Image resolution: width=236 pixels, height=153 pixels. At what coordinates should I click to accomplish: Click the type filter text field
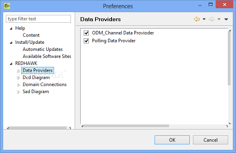point(38,19)
